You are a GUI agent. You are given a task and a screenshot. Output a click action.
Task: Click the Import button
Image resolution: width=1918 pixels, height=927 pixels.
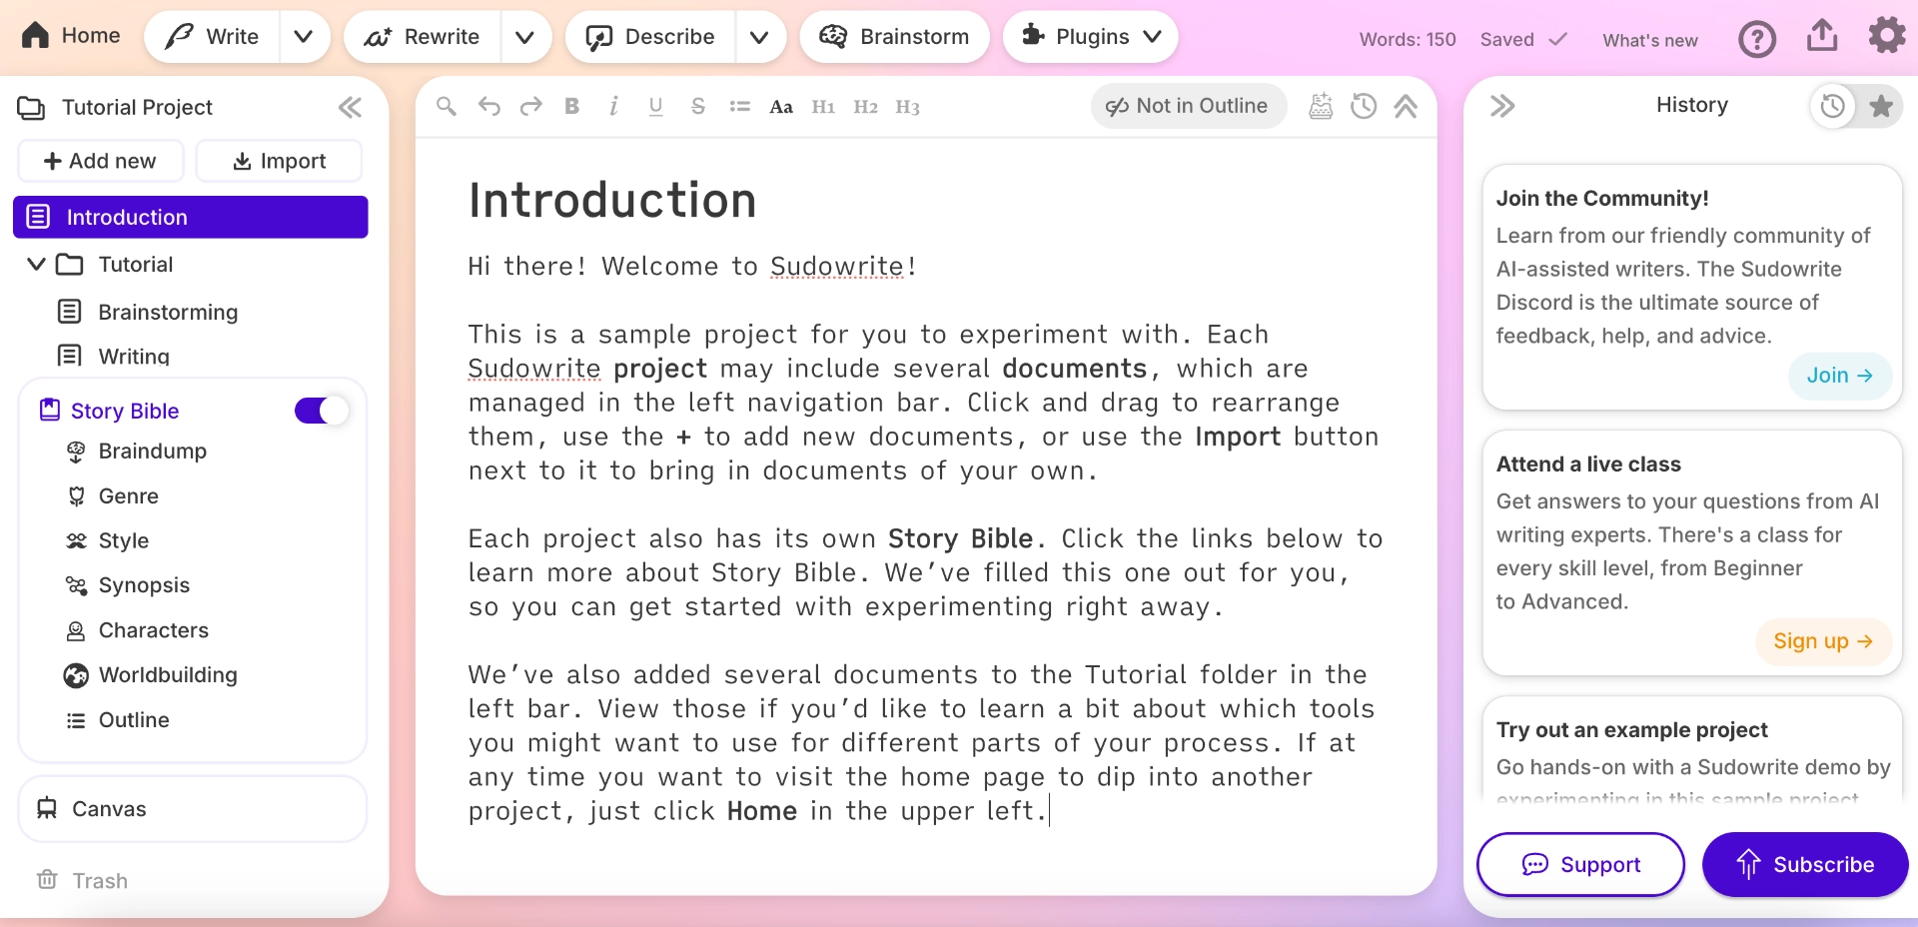[x=279, y=161]
